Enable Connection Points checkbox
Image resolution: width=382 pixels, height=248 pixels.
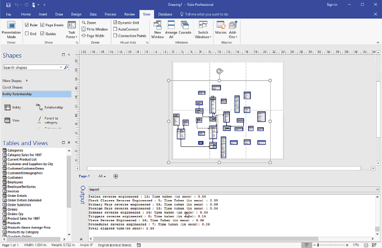(115, 35)
